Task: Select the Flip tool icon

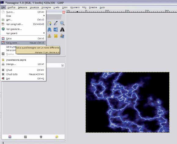Action: pos(56,30)
